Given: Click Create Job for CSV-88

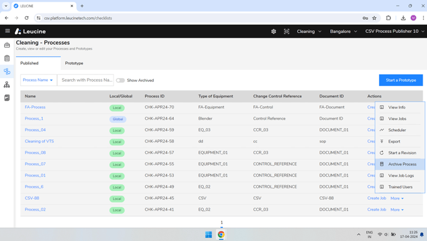Looking at the screenshot, I should point(377,198).
